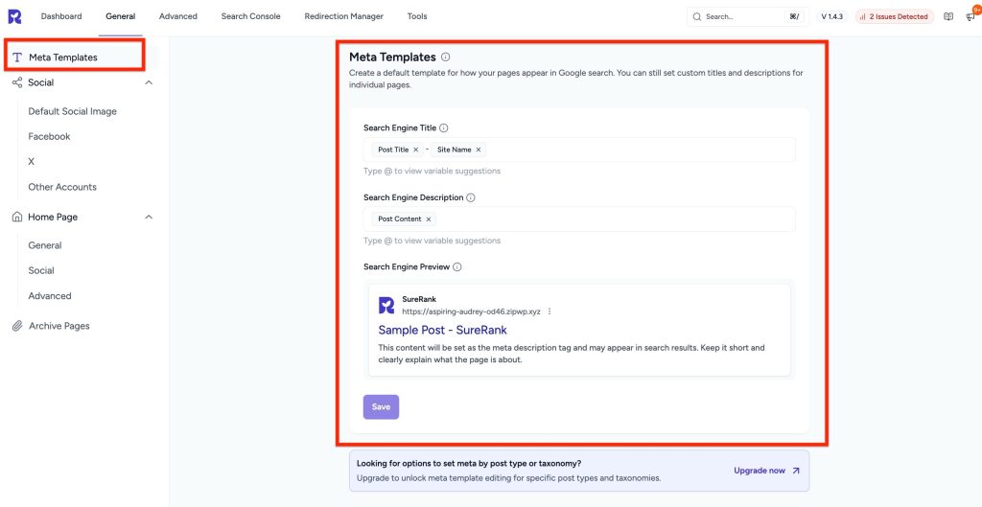Remove the Post Title variable tag
The height and width of the screenshot is (507, 982).
pos(415,150)
